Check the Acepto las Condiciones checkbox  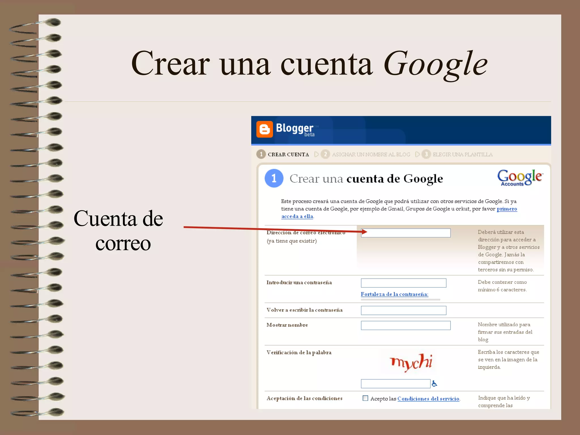[x=365, y=398]
